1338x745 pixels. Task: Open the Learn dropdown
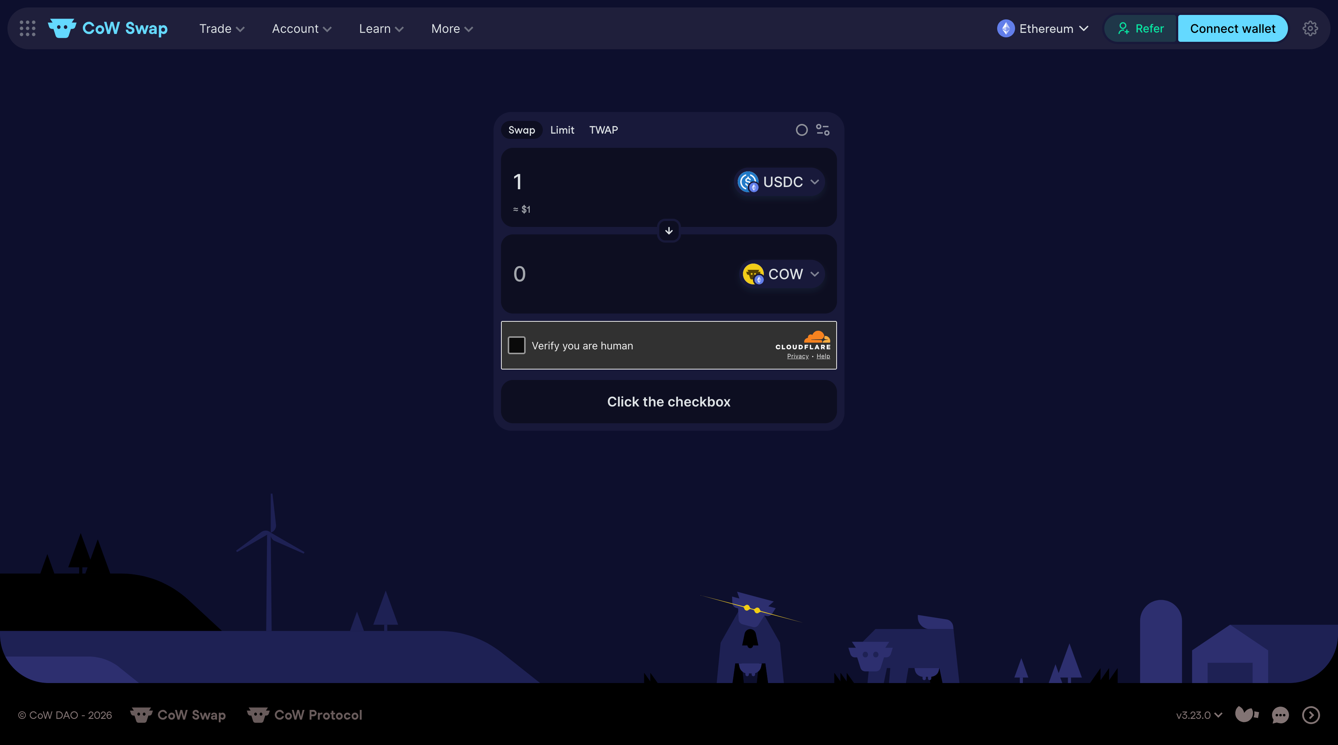pos(381,29)
